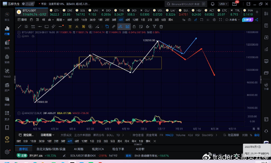Image resolution: width=271 pixels, height=163 pixels.
Task: Switch to the 自定义指标/回测/实盘 tab
Action: [51, 149]
